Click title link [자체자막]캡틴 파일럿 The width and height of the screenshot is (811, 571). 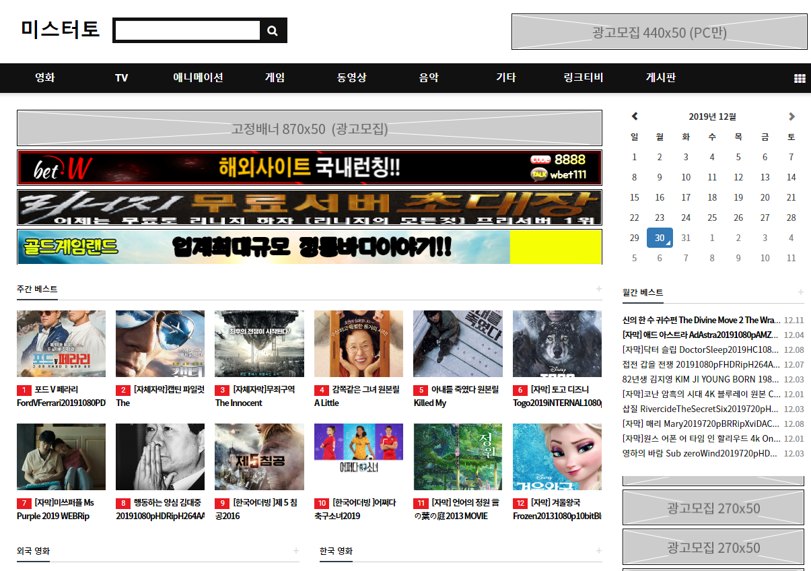coord(160,396)
